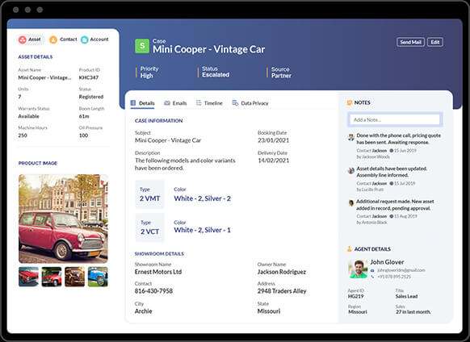Click the teal Account icon
This screenshot has width=470, height=342.
point(85,40)
